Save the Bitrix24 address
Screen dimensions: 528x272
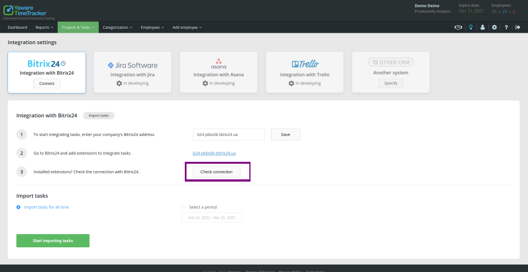click(x=286, y=134)
